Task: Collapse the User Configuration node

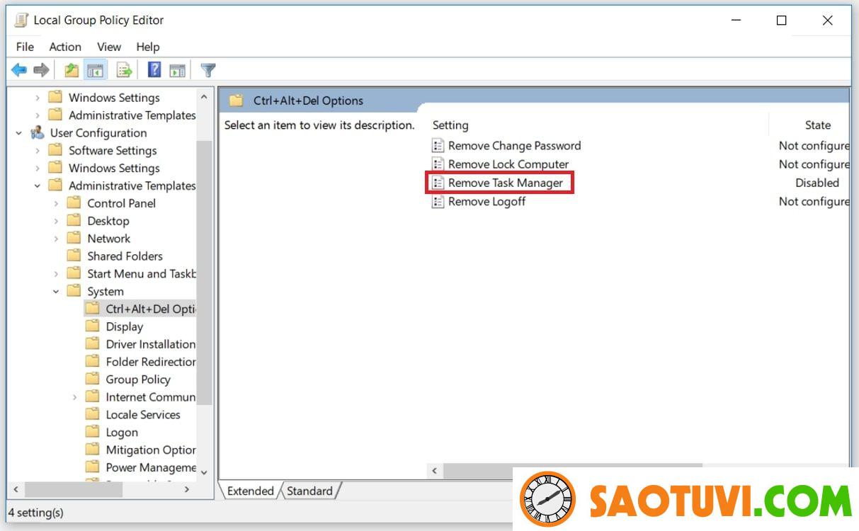Action: pos(19,133)
